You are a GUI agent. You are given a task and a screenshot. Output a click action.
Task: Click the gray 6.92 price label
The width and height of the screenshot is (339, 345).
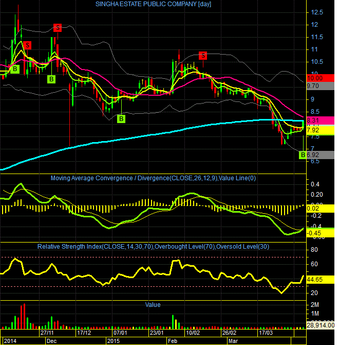tap(321, 155)
